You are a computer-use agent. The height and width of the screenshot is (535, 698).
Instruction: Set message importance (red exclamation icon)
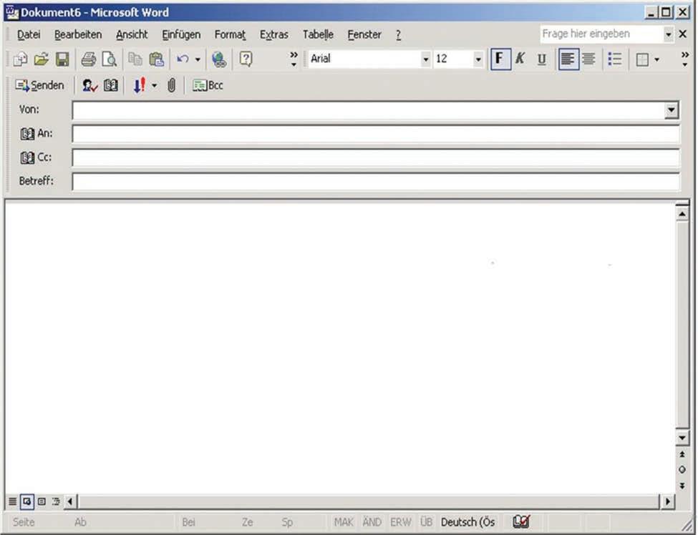tap(140, 85)
